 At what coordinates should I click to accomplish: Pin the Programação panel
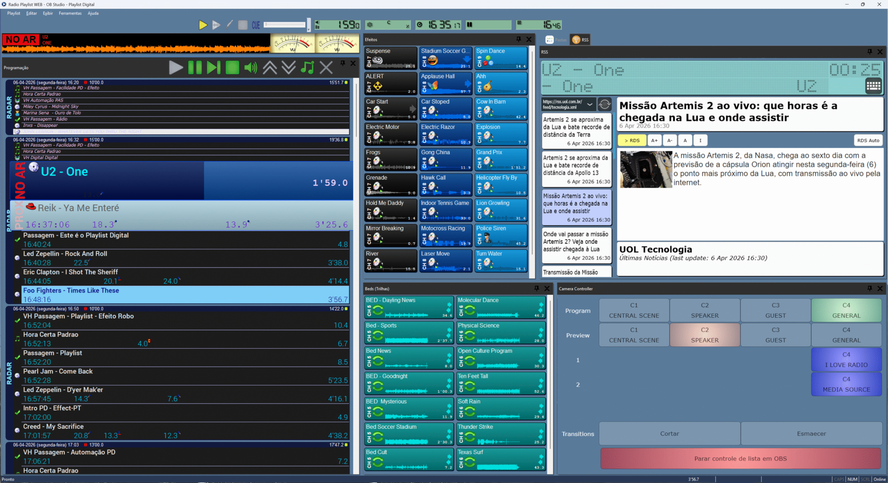pos(343,63)
